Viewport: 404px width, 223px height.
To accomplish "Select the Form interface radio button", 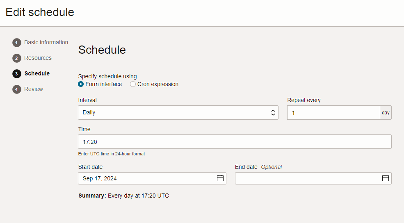I will [x=81, y=84].
